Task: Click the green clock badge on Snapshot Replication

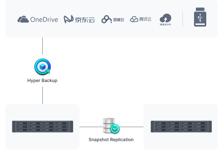Action: 115,129
